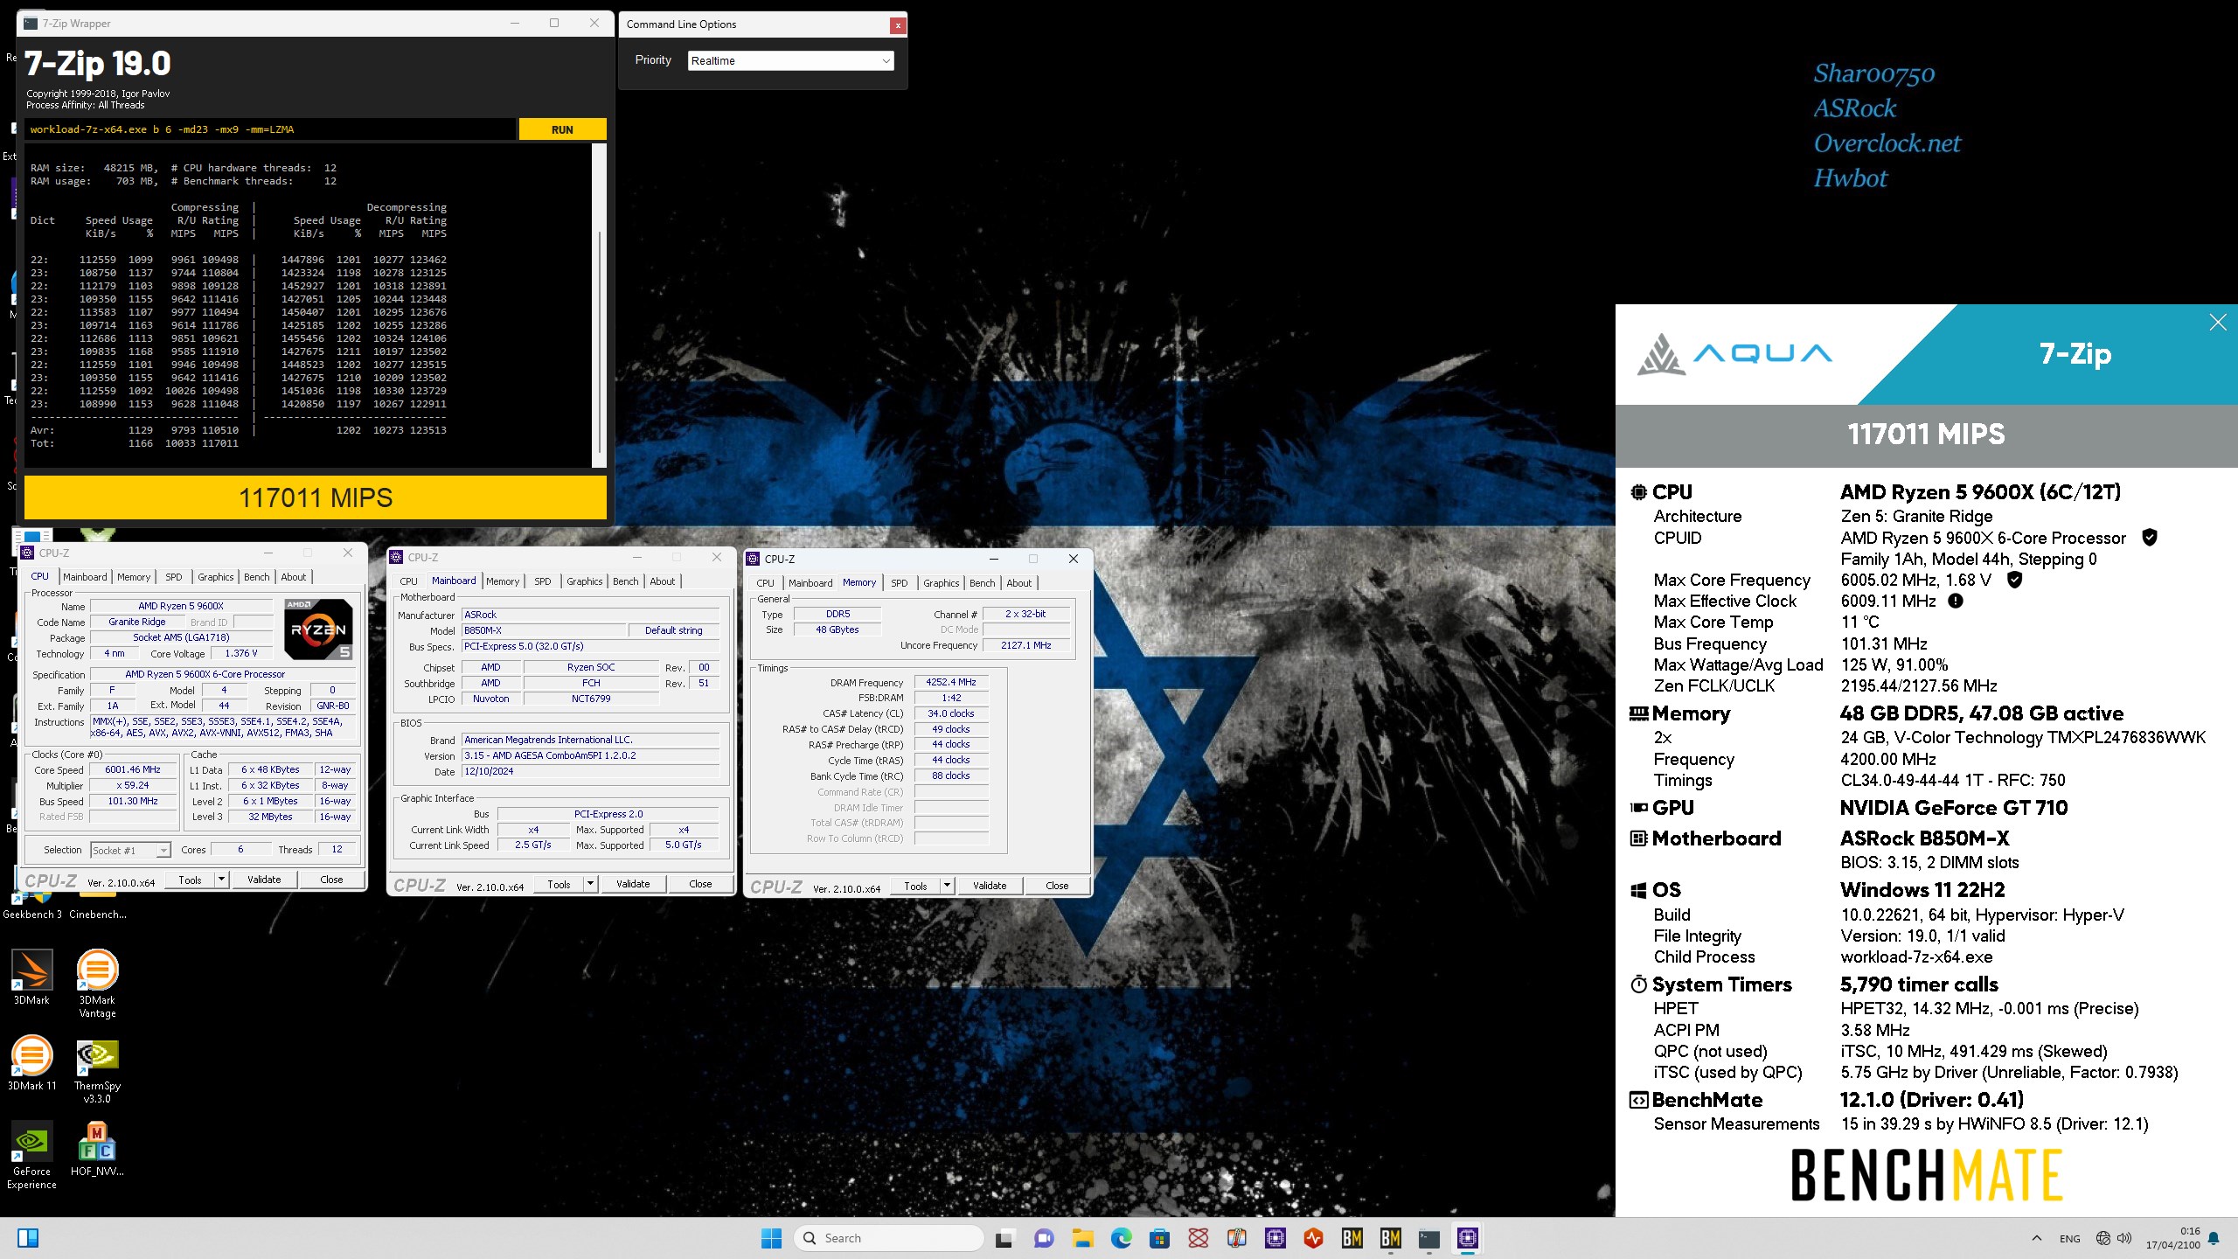2238x1259 pixels.
Task: Open the HOF_NVV desktop shortcut
Action: click(97, 1149)
